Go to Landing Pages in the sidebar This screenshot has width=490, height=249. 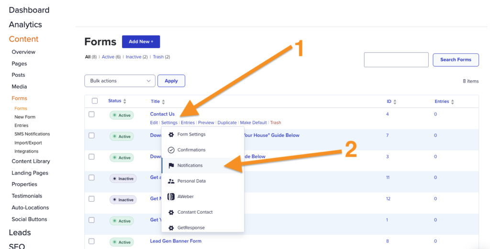[x=30, y=173]
